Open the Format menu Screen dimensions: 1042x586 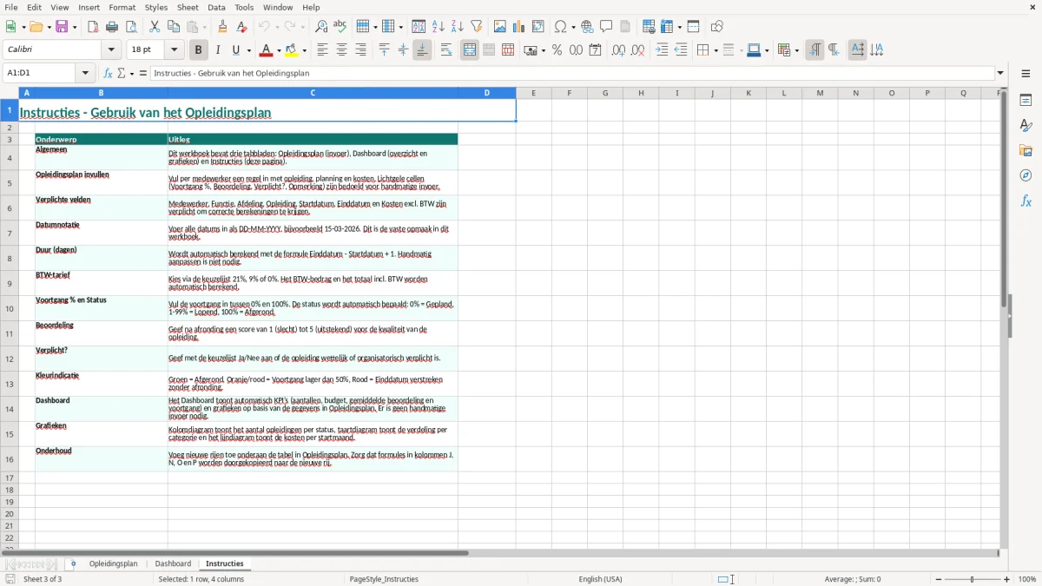tap(122, 7)
